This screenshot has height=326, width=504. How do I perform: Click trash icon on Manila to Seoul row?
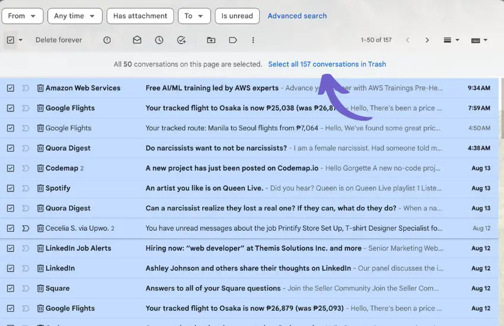40,128
